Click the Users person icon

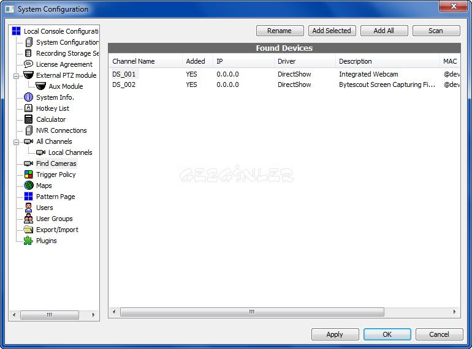click(28, 208)
